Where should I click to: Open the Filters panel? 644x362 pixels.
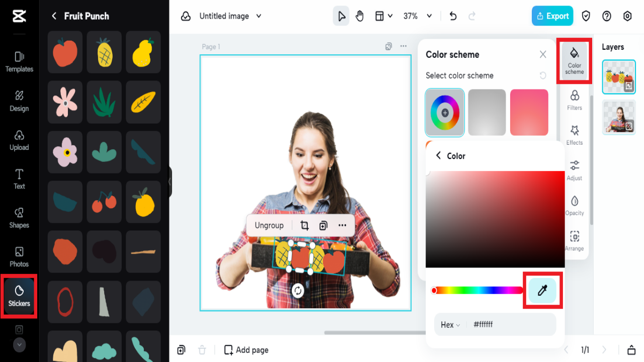pos(574,99)
